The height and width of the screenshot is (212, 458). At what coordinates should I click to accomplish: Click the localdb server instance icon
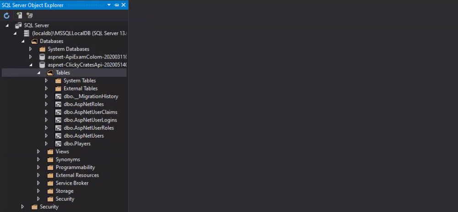click(27, 33)
